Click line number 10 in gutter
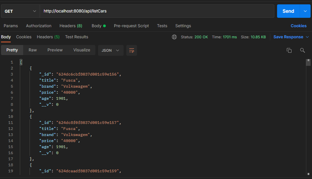The height and width of the screenshot is (179, 312). (11, 117)
